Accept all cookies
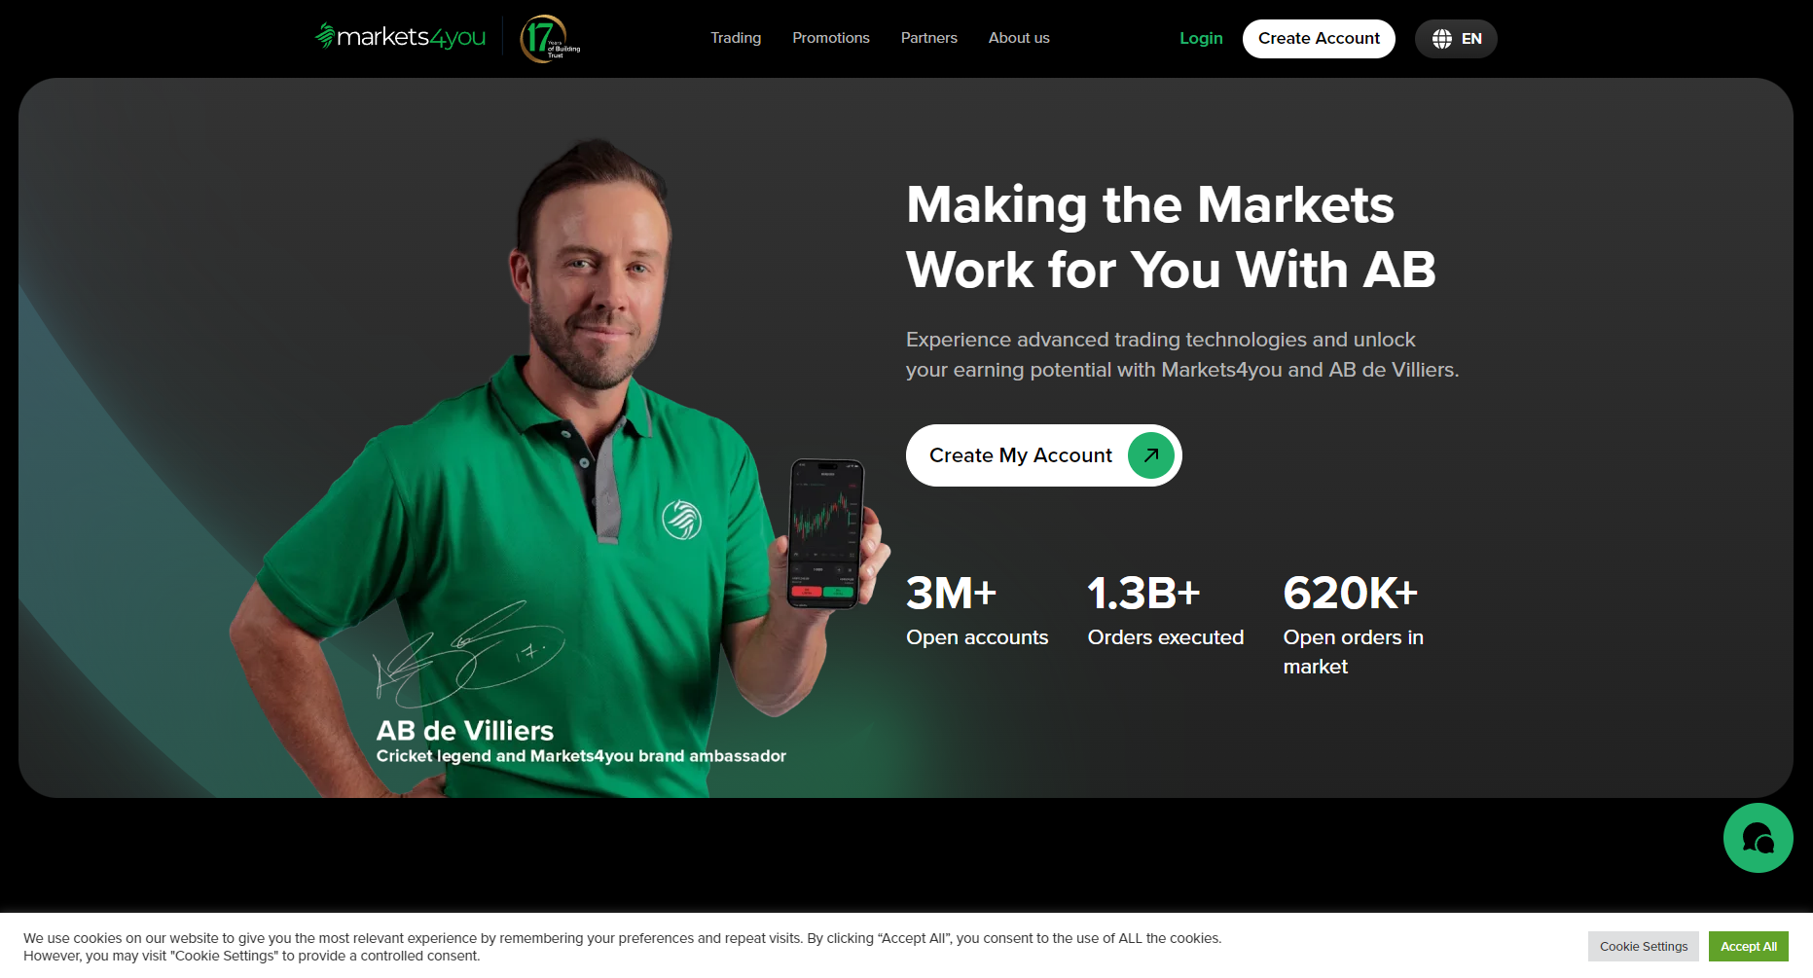The width and height of the screenshot is (1813, 978). point(1749,946)
